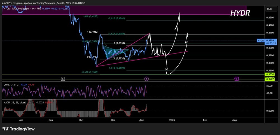Click the Дек label on time axis
Viewport: 280px width, 135px height.
coord(141,120)
